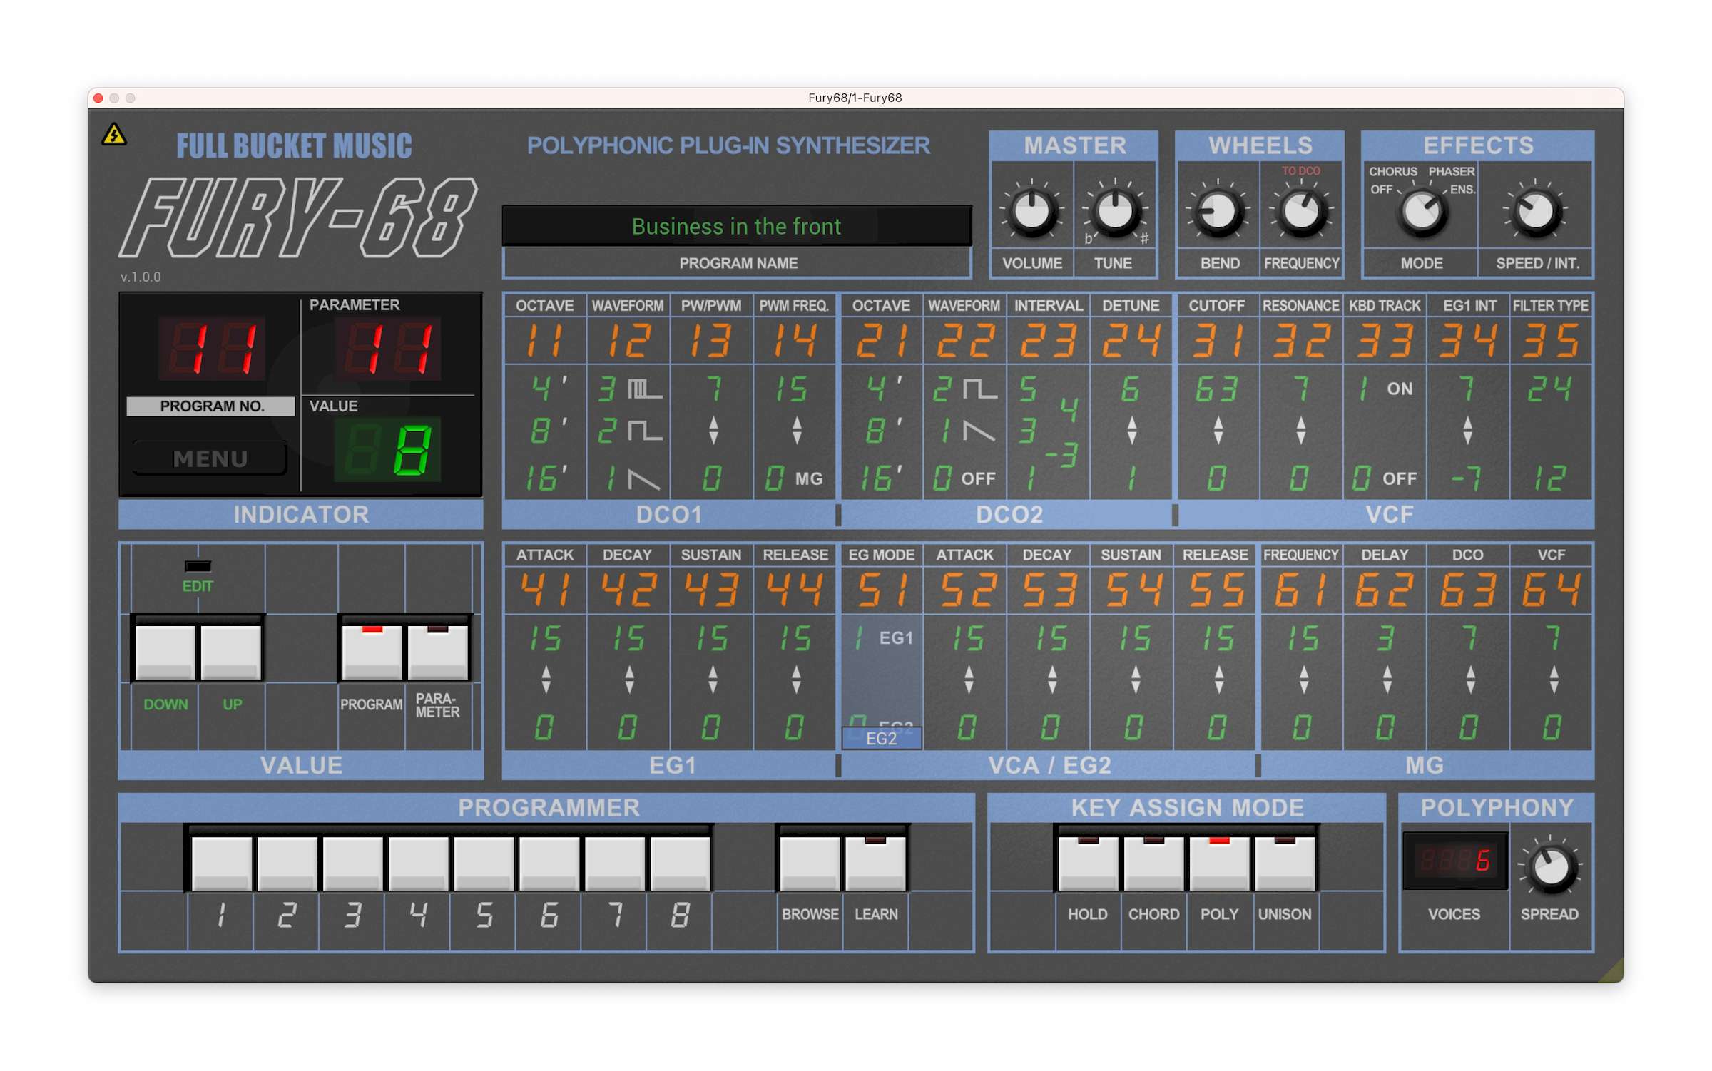This screenshot has height=1071, width=1712.
Task: Click the EG1 ATTACK value arrows
Action: (546, 679)
